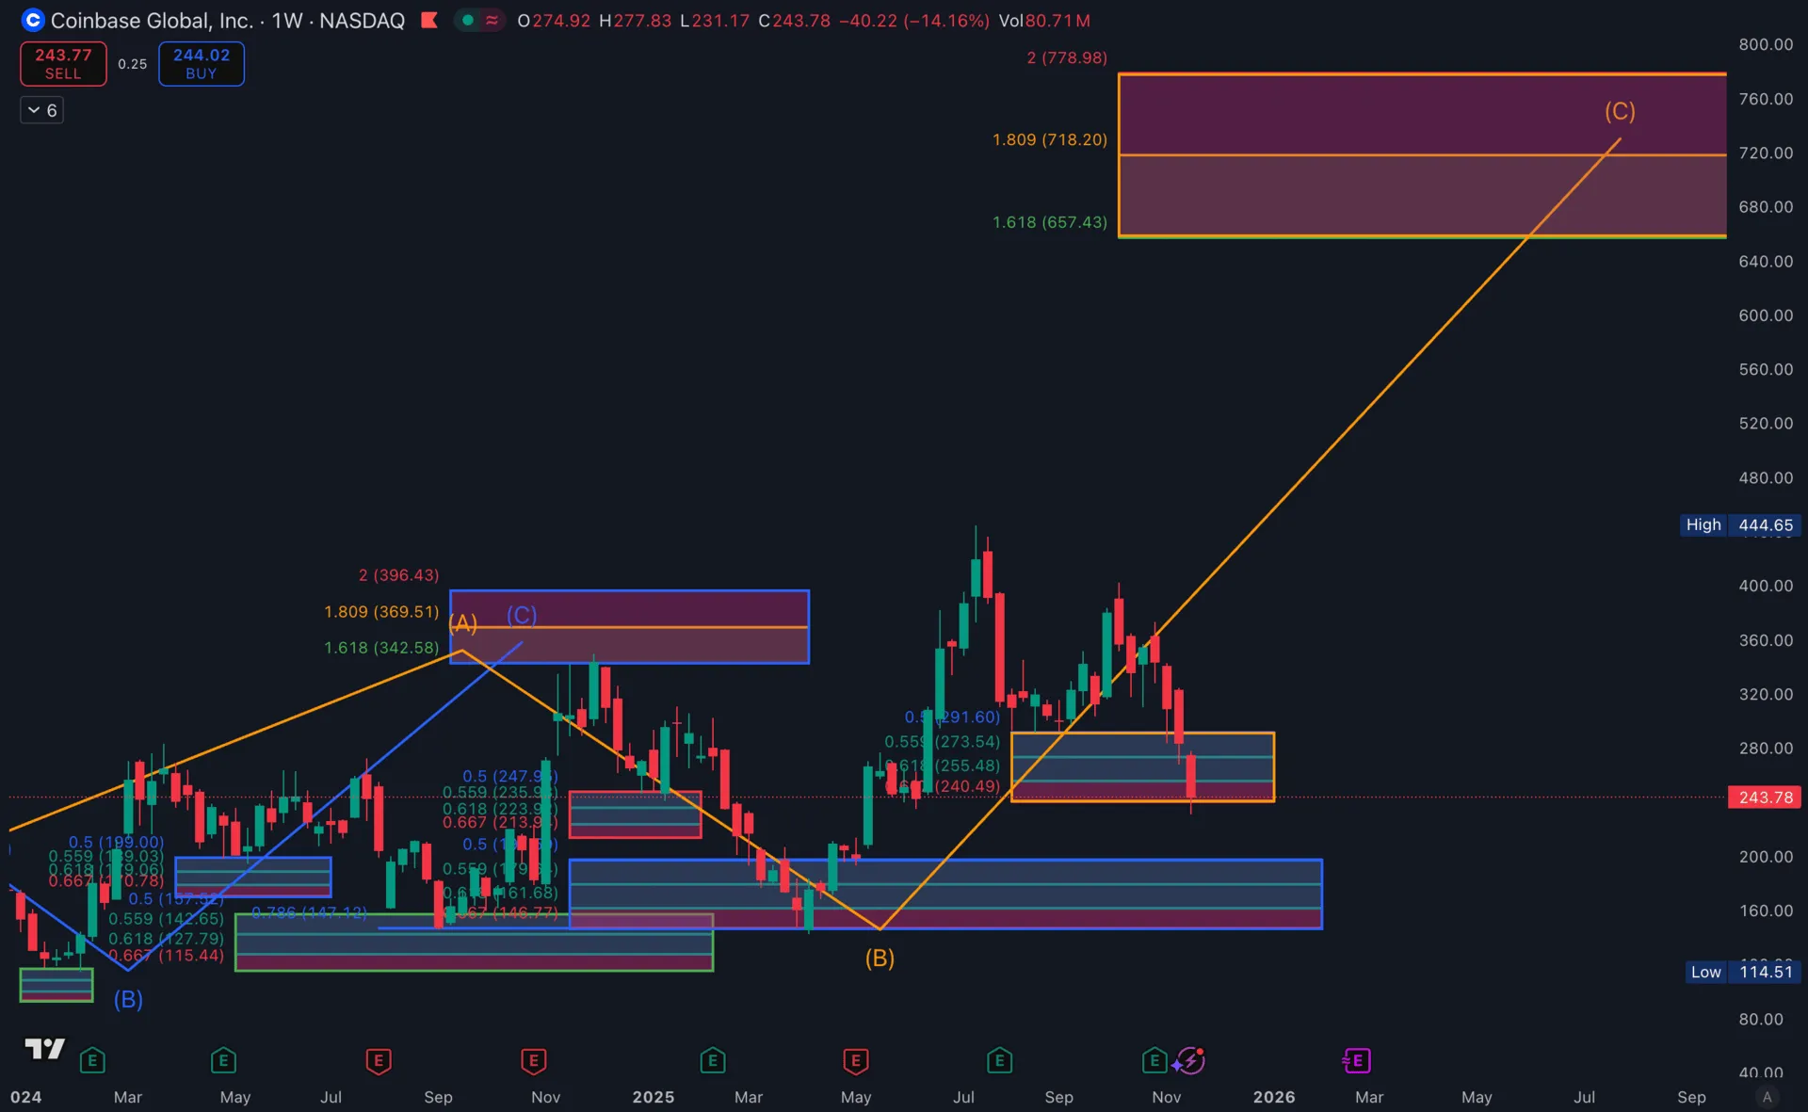Viewport: 1808px width, 1112px height.
Task: Click the red flag icon beside NASDAQ
Action: 429,20
